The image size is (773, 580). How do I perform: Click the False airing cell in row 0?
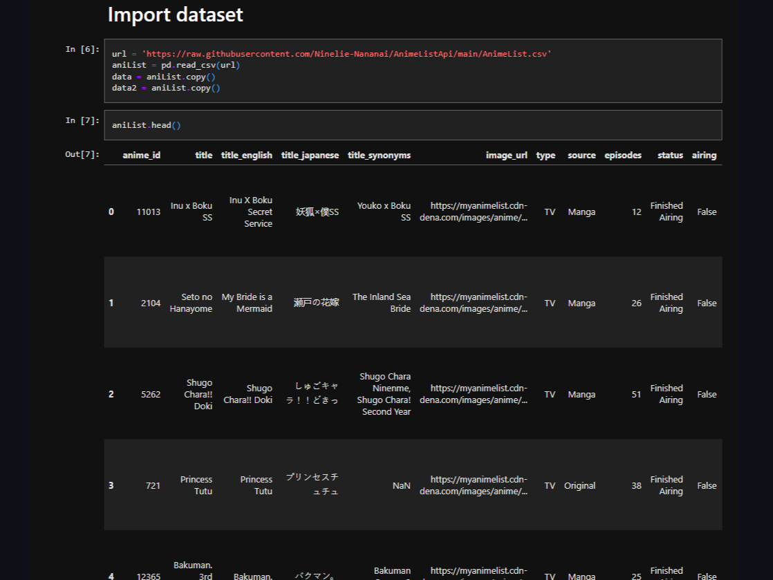click(x=707, y=212)
